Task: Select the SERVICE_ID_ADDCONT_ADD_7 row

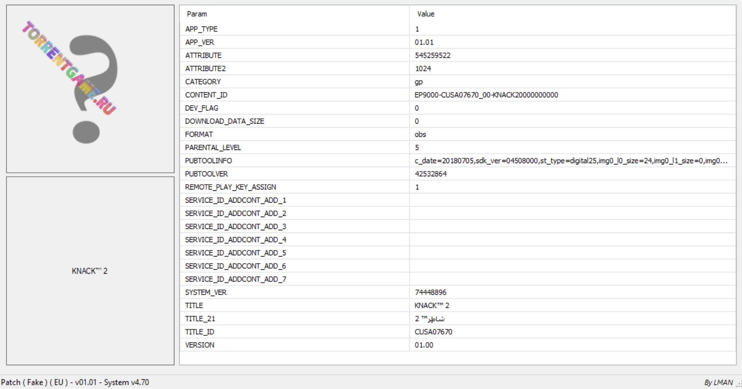Action: (235, 279)
